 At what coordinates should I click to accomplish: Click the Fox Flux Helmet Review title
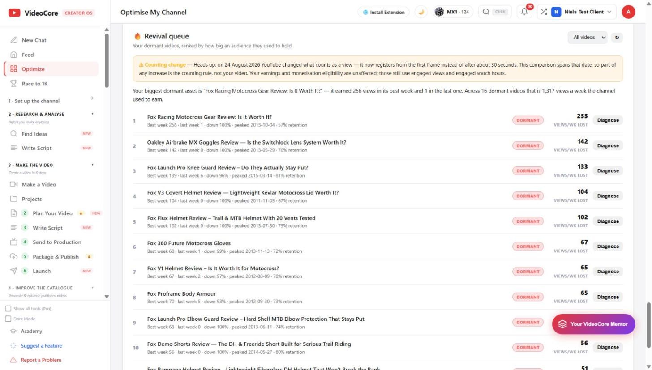[231, 218]
